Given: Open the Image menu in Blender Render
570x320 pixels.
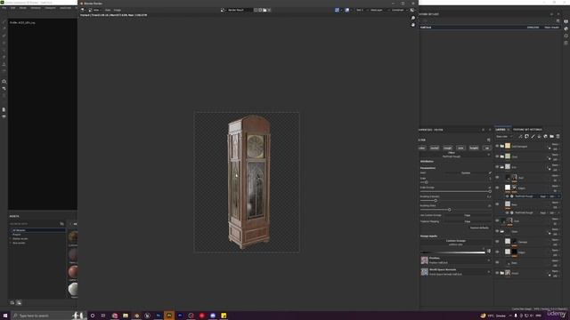Looking at the screenshot, I should 117,10.
